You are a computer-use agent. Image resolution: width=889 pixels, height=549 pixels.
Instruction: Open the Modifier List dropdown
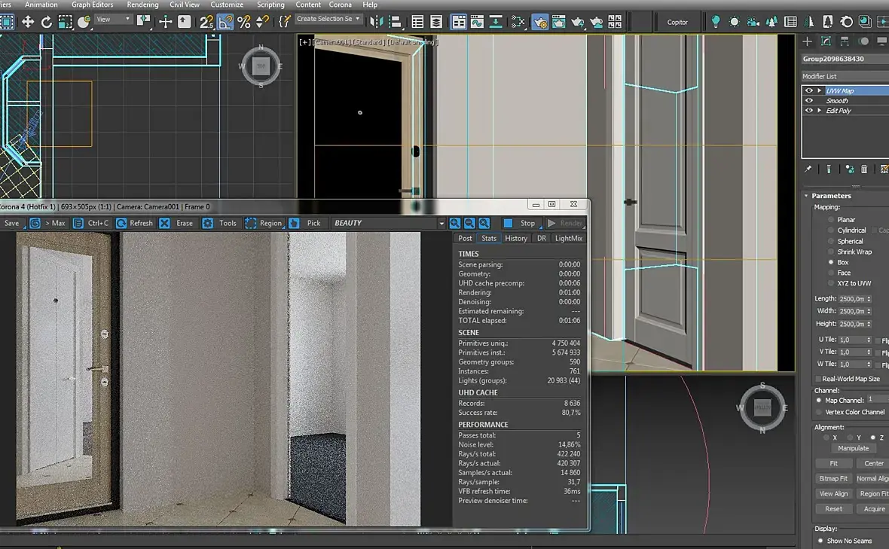click(x=844, y=76)
